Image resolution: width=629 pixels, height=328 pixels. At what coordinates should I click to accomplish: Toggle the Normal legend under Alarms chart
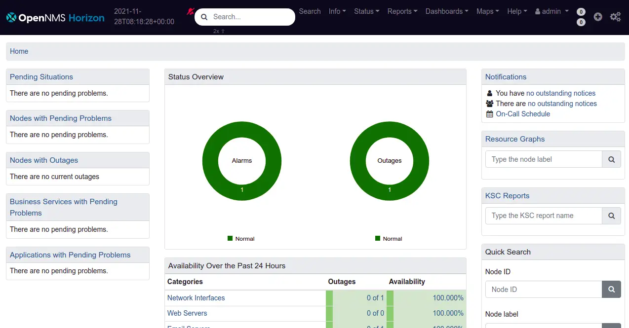(241, 239)
